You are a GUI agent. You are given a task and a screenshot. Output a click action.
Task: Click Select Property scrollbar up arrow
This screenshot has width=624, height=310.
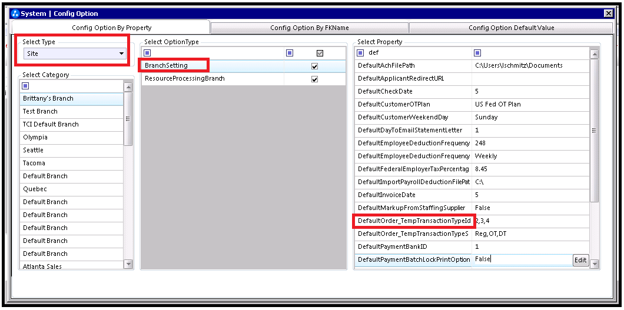(x=594, y=55)
